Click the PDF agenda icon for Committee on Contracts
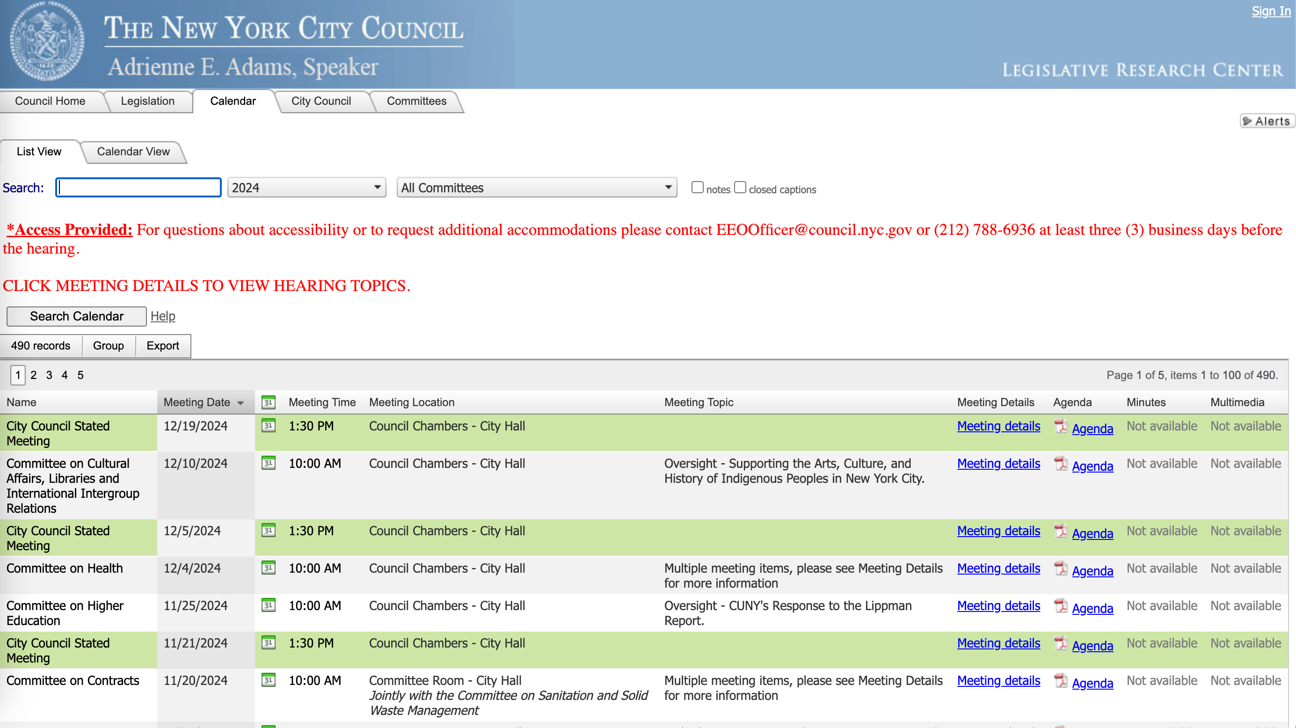 (1061, 681)
